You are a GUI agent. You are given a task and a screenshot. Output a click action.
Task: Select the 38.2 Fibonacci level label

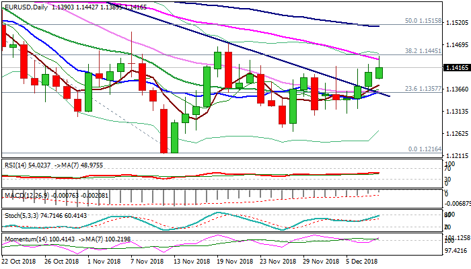click(423, 50)
